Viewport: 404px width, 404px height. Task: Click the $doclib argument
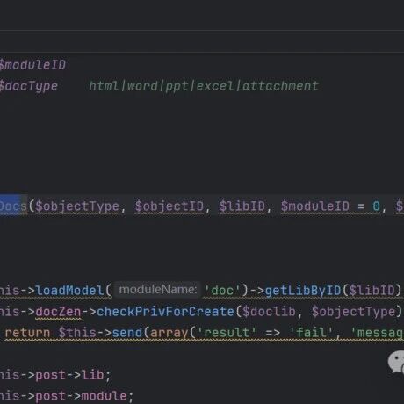(269, 312)
